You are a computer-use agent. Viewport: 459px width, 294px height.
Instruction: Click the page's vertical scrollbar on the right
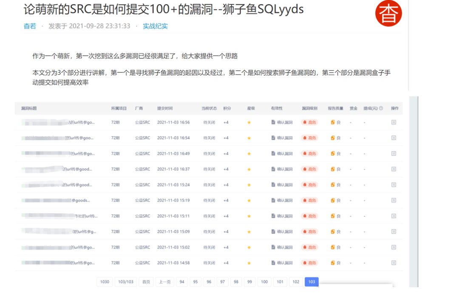tap(414, 192)
